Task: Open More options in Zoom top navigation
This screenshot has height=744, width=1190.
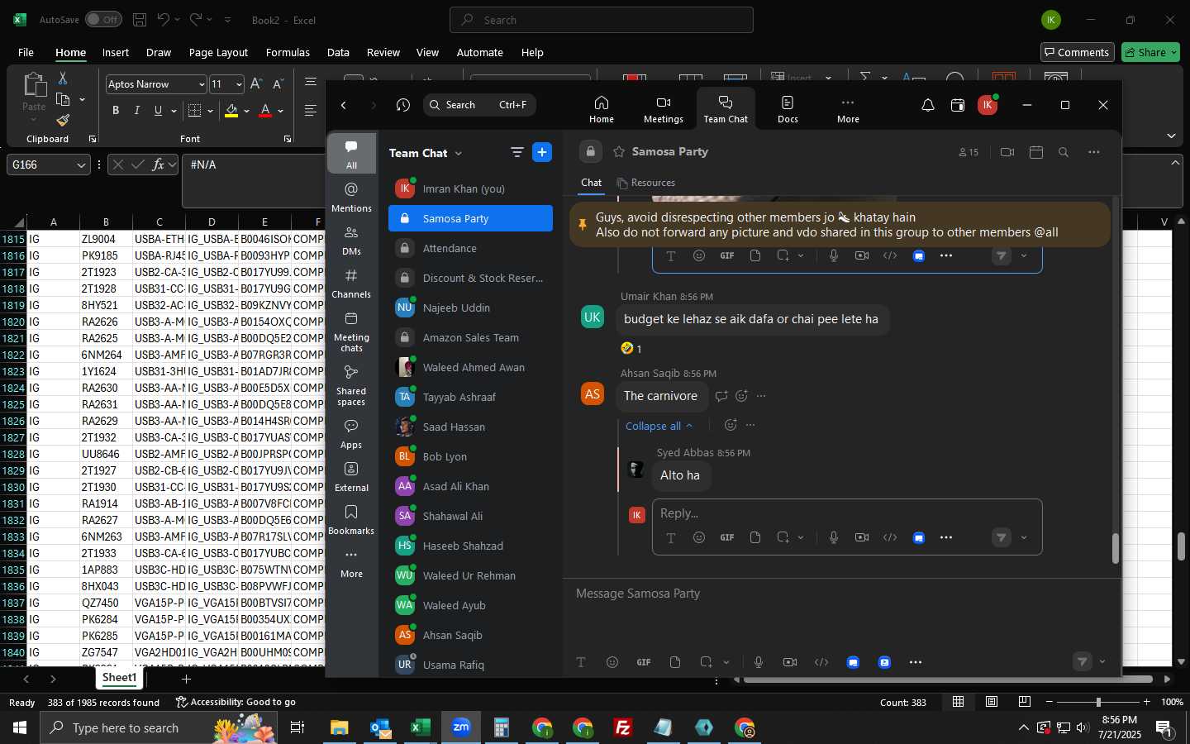Action: click(x=848, y=108)
